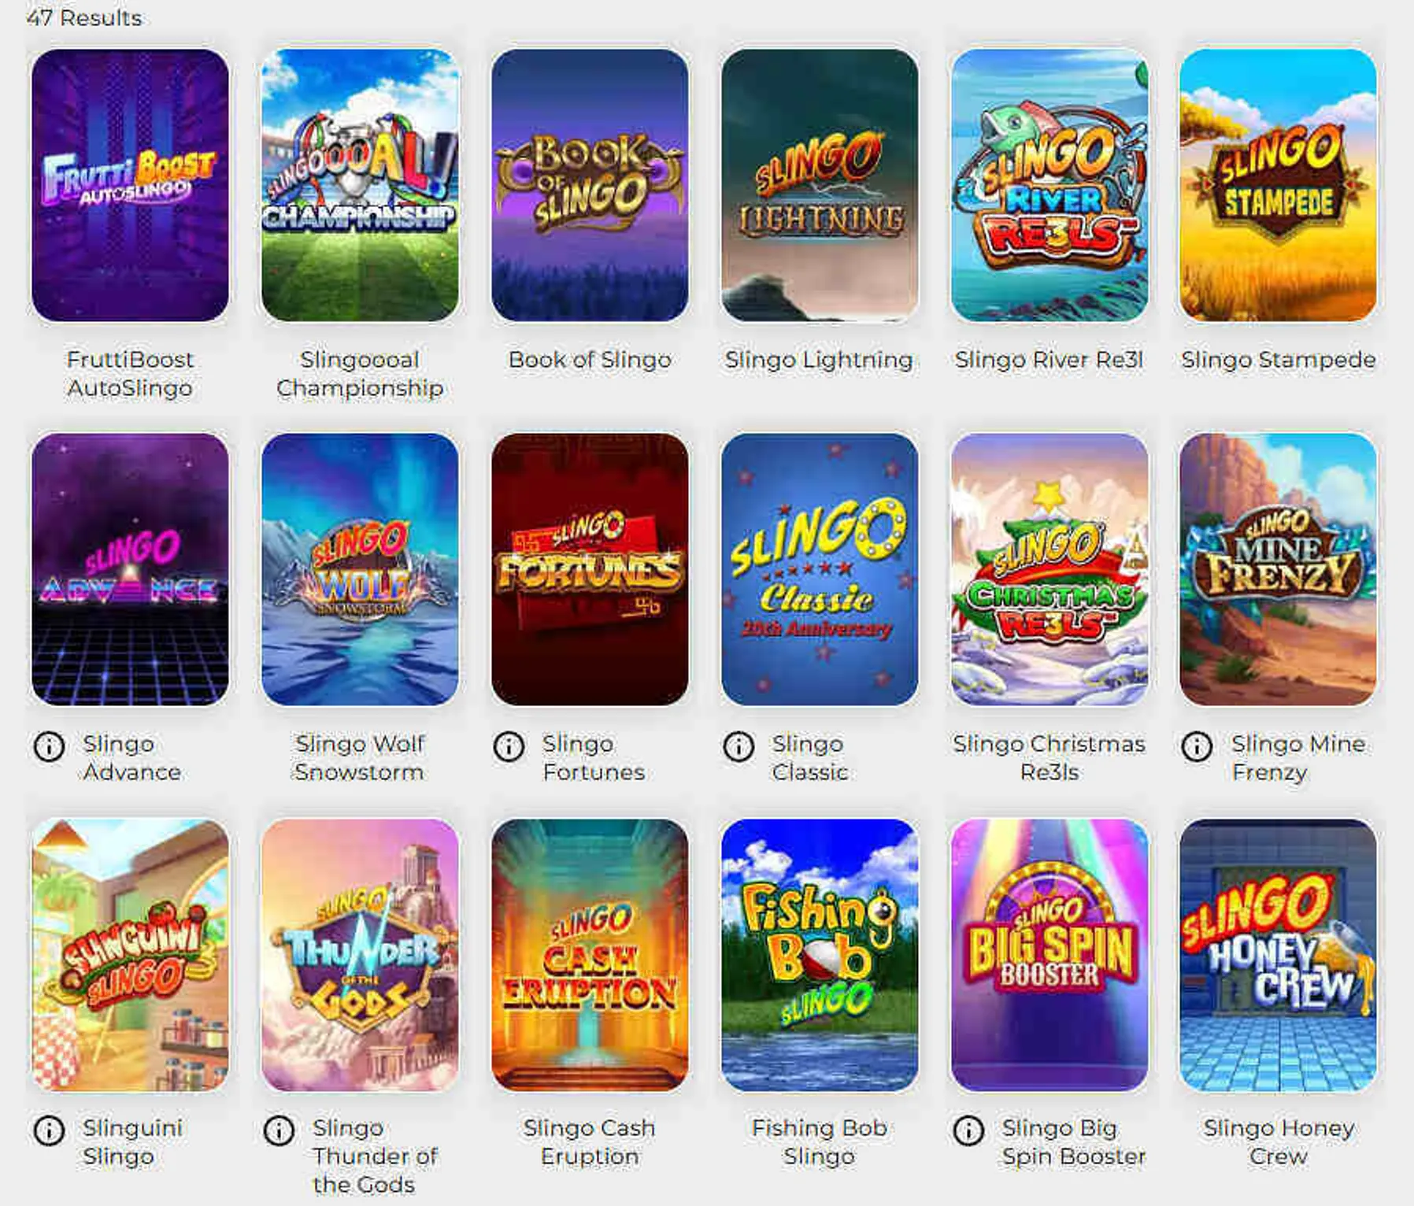
Task: Click info icon next to Slinguini Slingo
Action: click(x=49, y=1130)
